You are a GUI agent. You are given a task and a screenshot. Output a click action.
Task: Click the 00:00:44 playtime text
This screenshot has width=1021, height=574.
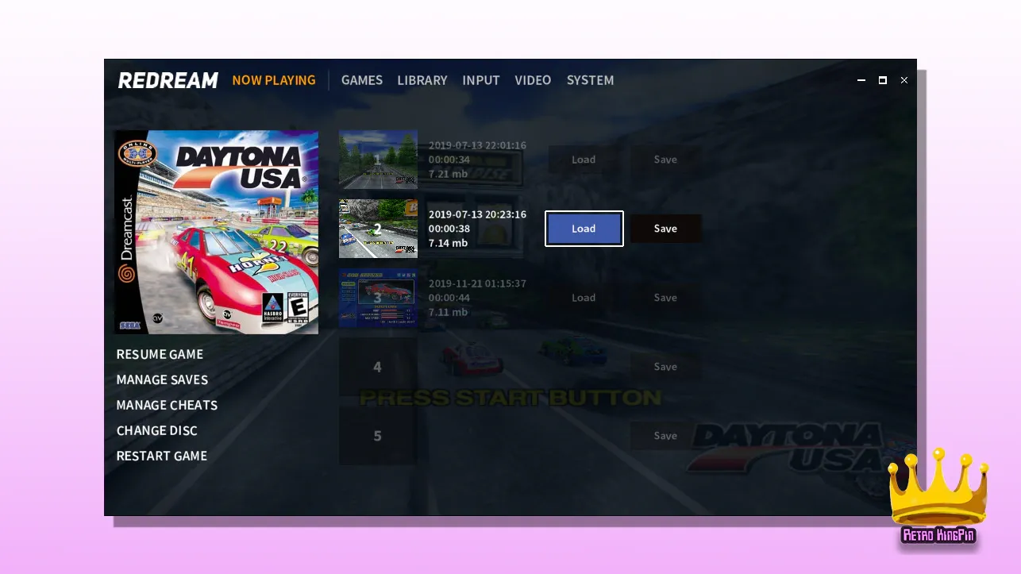(x=449, y=298)
